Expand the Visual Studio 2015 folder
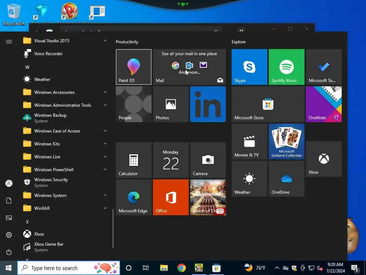 (65, 41)
